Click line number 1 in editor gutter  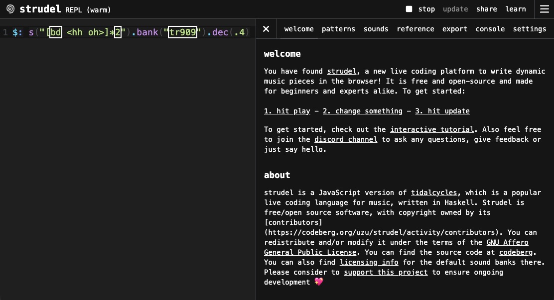5,32
